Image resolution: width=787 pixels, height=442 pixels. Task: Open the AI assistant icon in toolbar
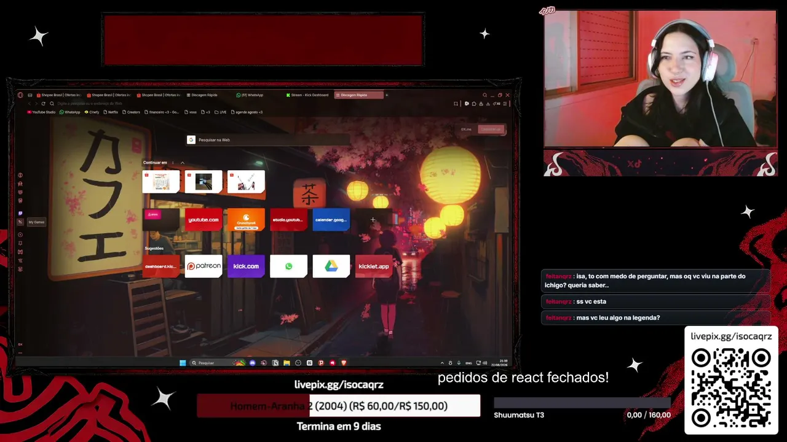click(497, 104)
